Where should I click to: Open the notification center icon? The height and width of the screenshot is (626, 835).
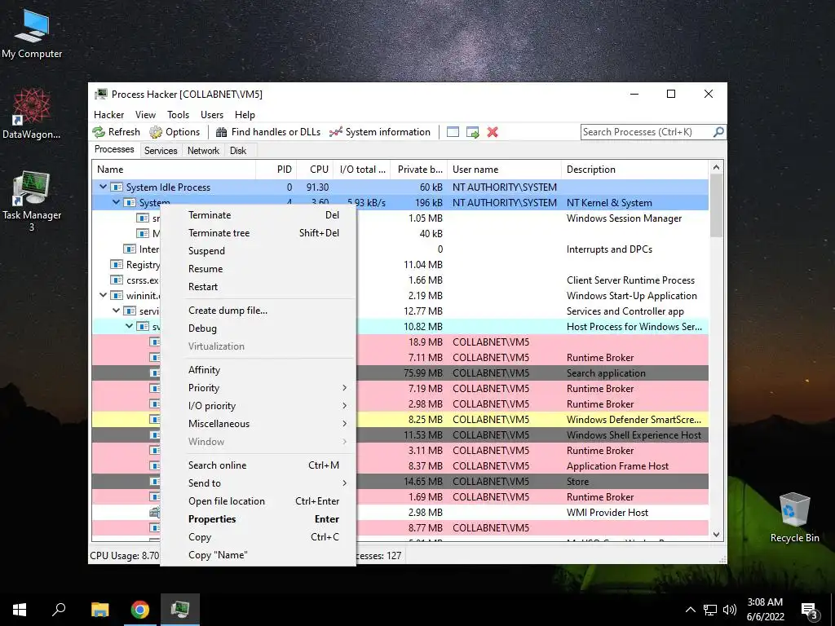809,611
